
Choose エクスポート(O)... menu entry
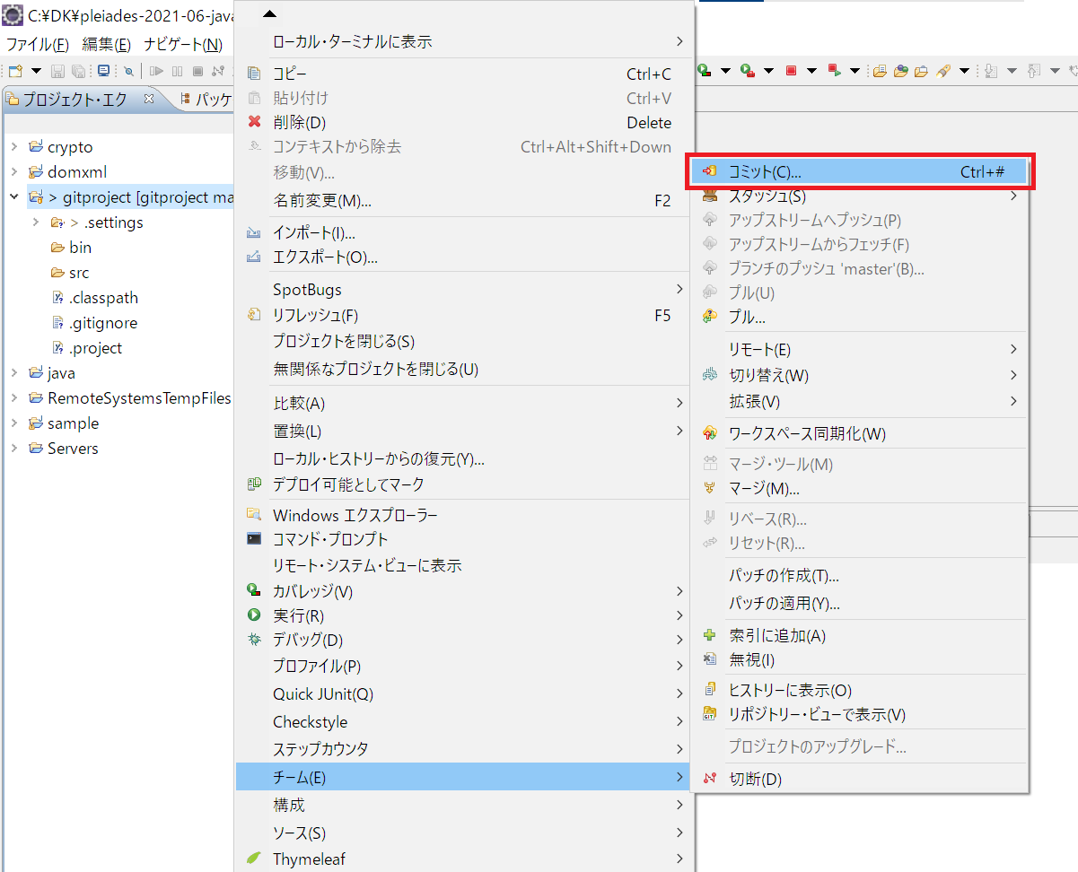pyautogui.click(x=462, y=257)
